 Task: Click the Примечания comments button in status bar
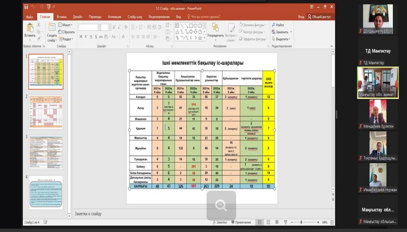coord(241,222)
